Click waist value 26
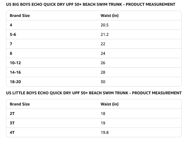The height and width of the screenshot is (141, 188). (103, 63)
